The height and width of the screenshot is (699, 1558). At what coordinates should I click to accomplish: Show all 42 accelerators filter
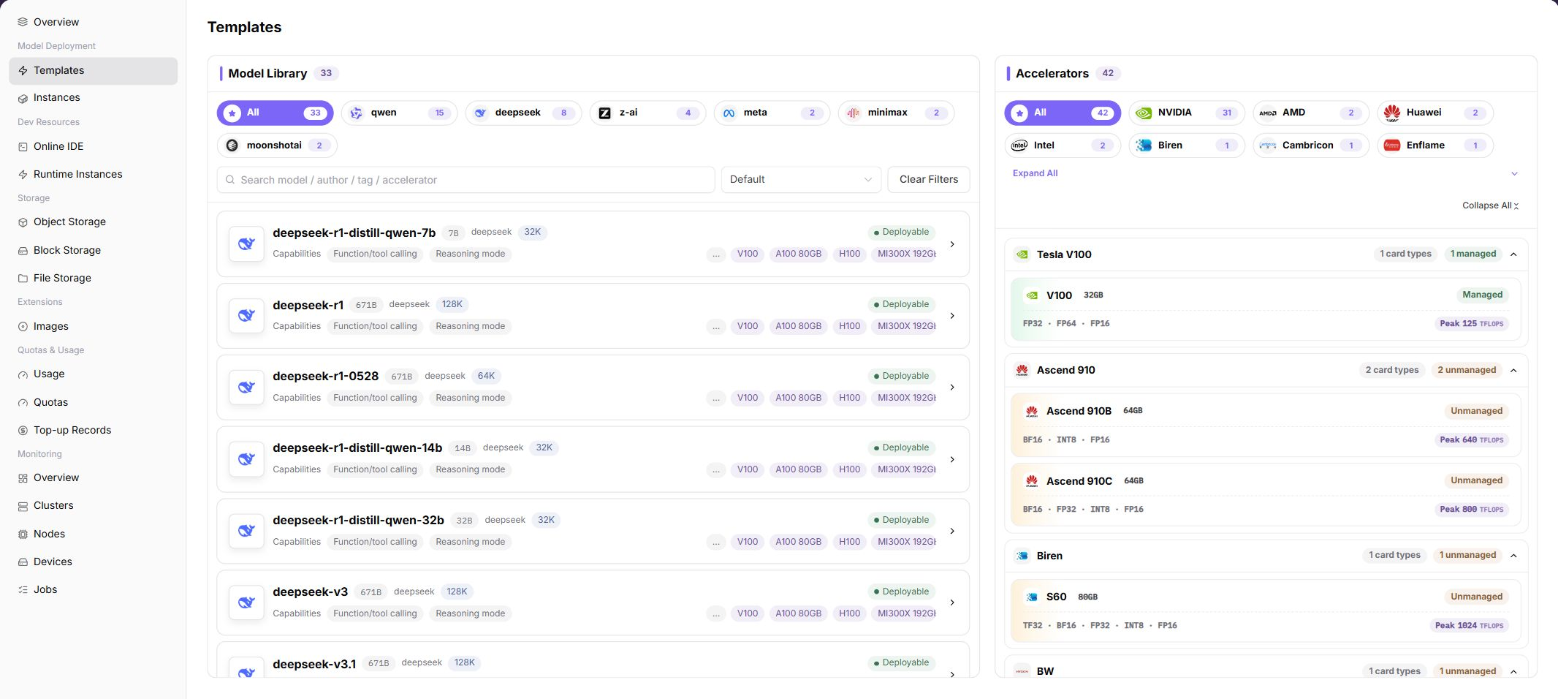1063,113
